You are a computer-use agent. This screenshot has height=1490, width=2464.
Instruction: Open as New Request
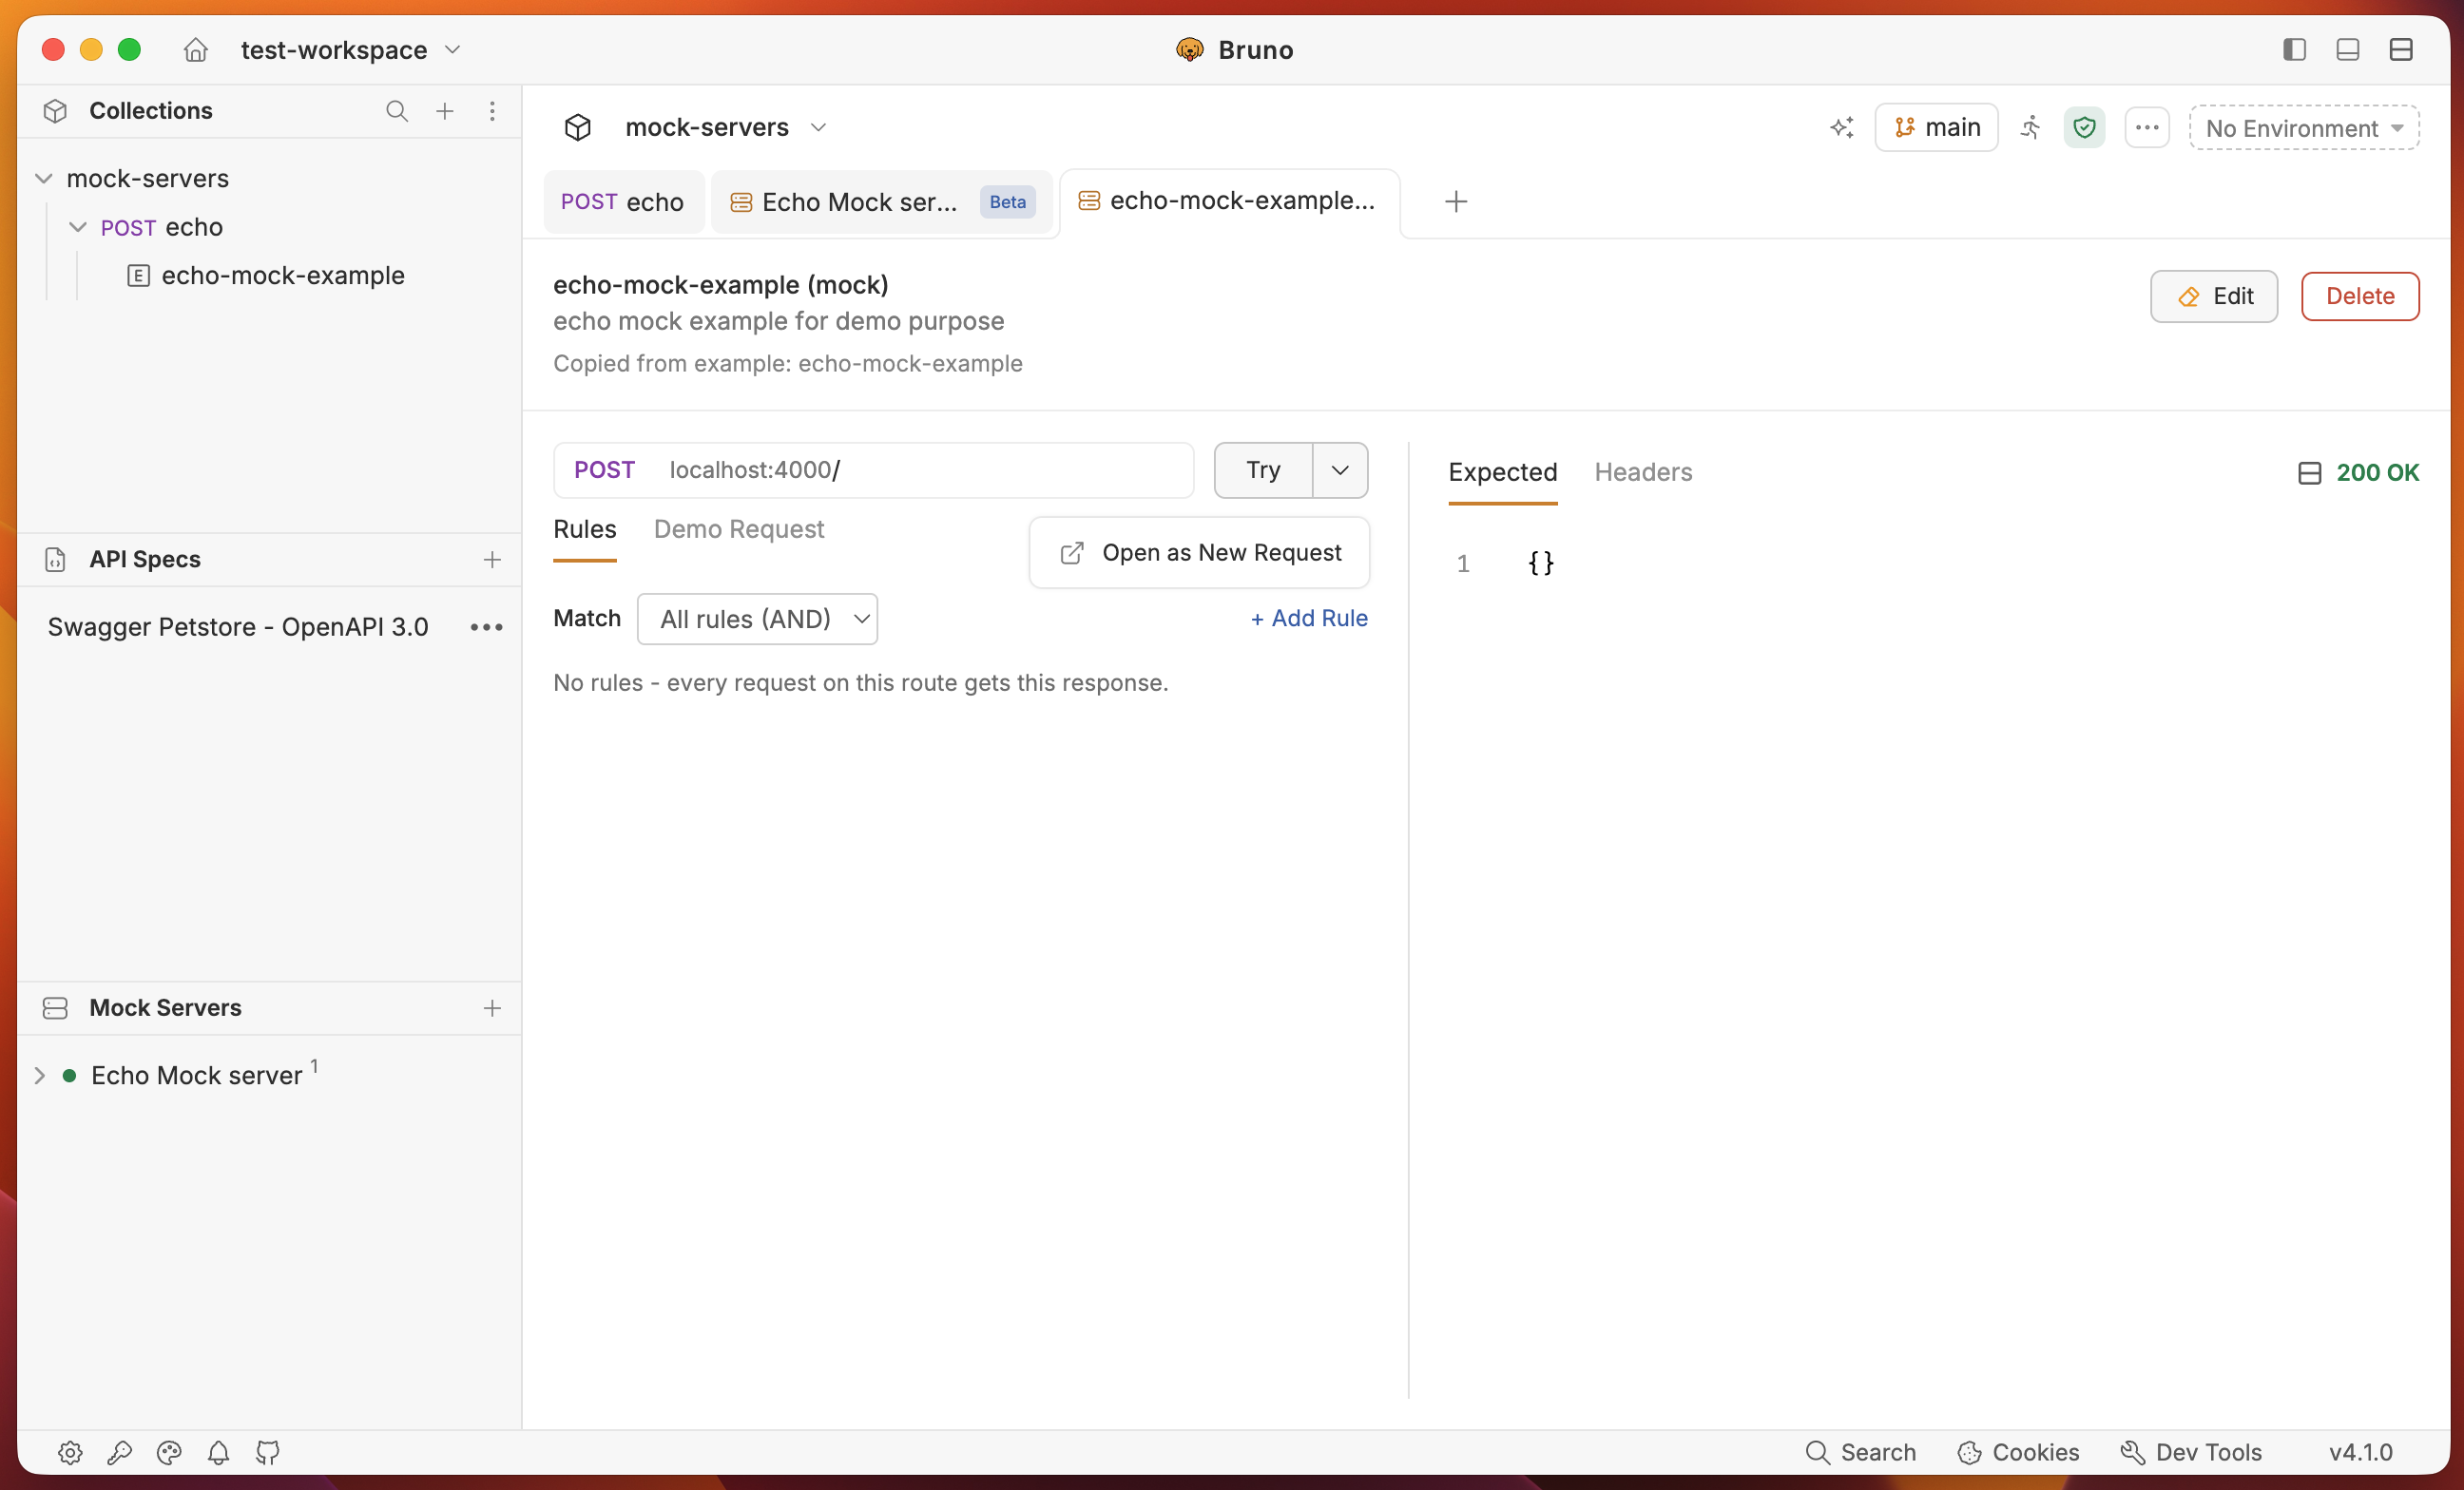click(x=1200, y=553)
